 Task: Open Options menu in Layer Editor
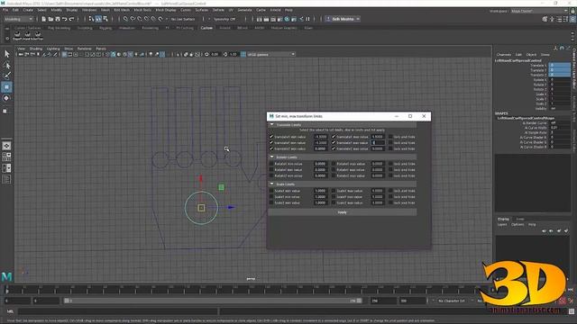[x=517, y=224]
